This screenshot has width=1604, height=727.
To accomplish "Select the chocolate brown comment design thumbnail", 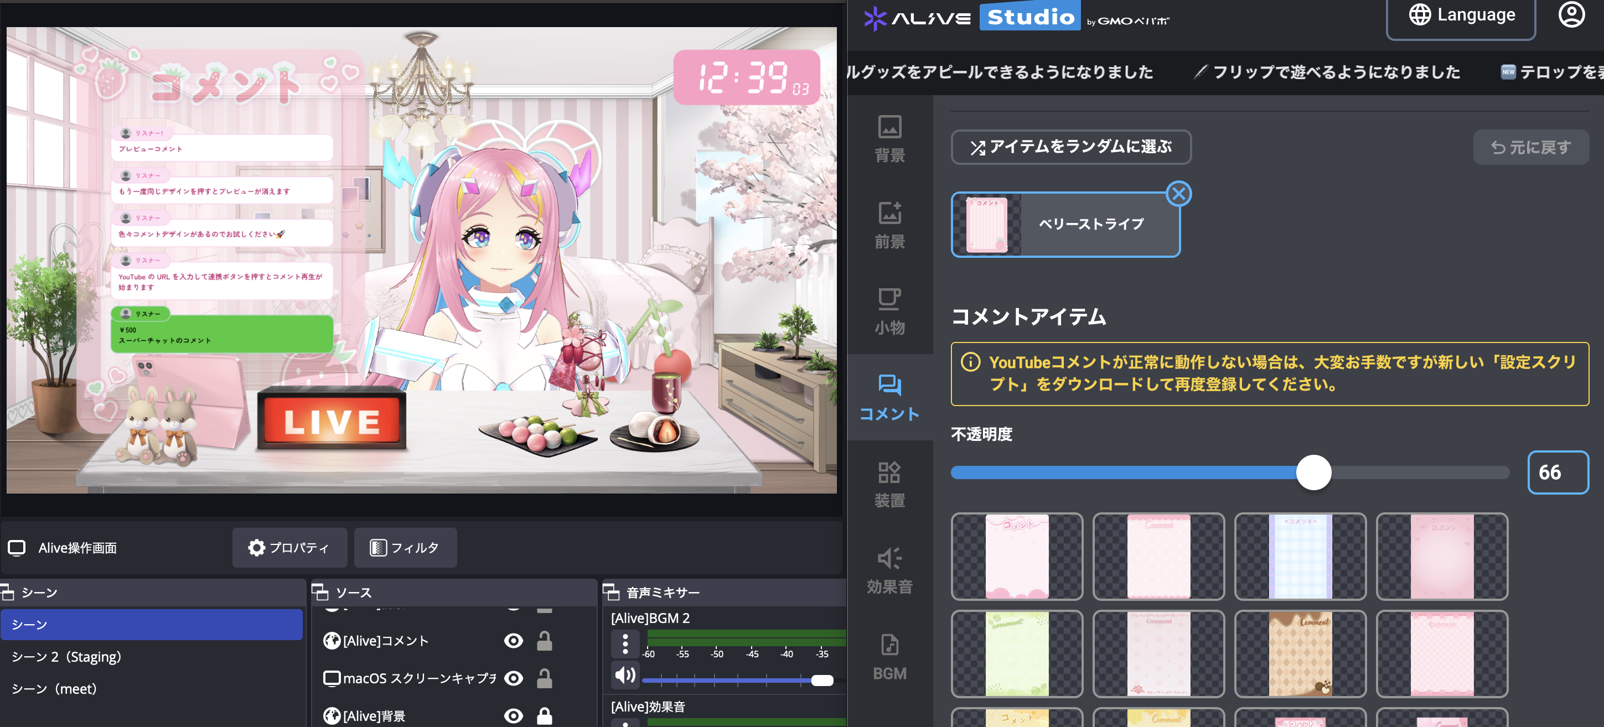I will pyautogui.click(x=1300, y=653).
